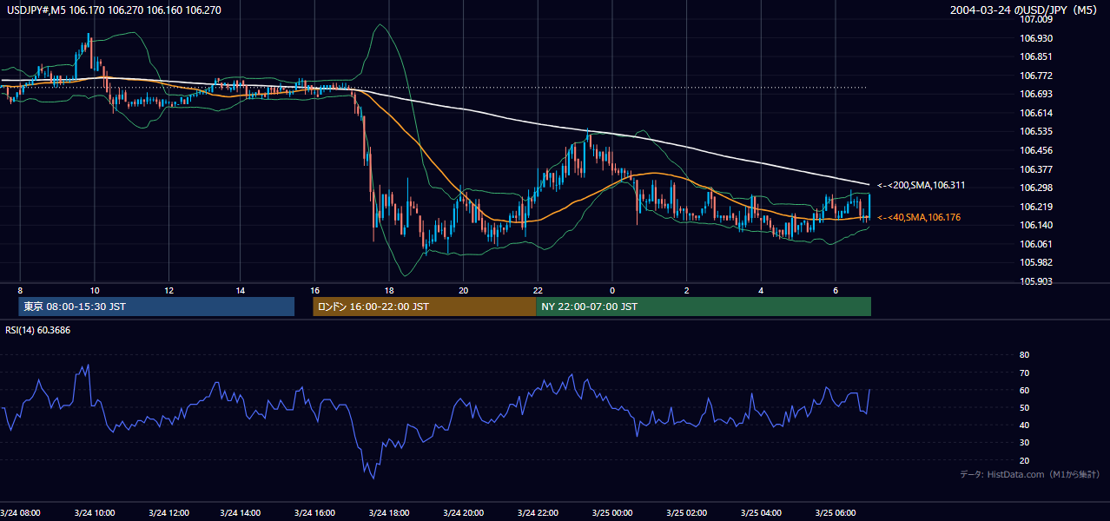The image size is (1110, 521).
Task: Click the hour 18 label under the price chart
Action: (390, 290)
